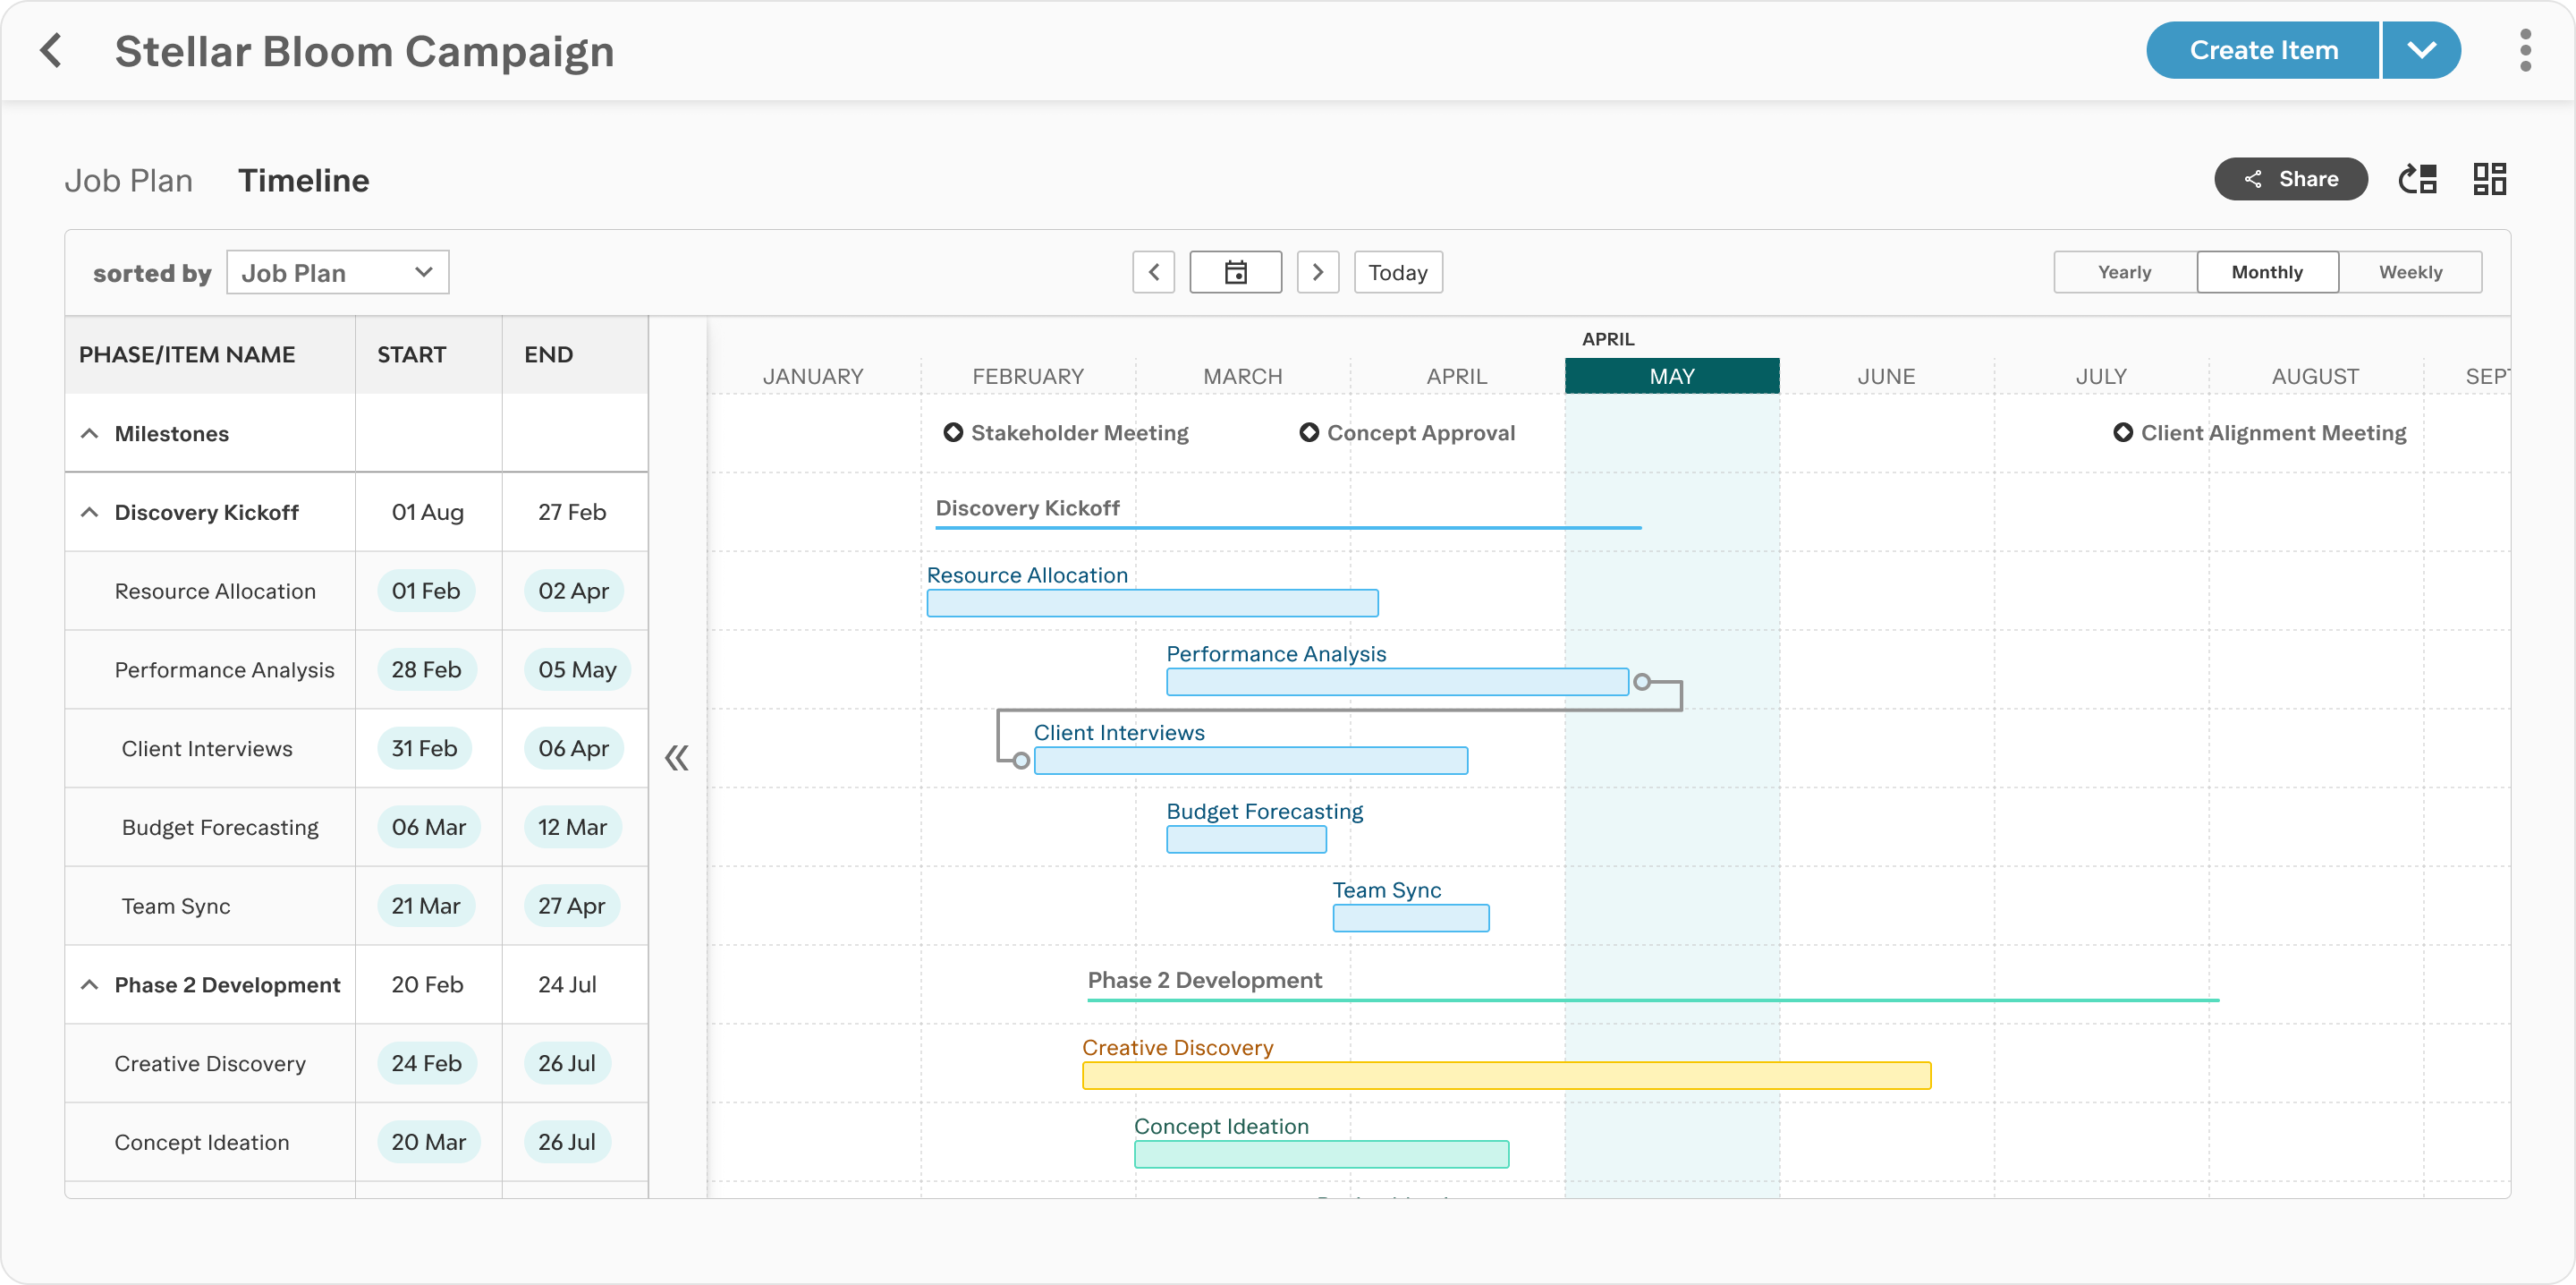Switch to the Job Plan tab
Screen dimensions: 2576x1285
click(129, 180)
